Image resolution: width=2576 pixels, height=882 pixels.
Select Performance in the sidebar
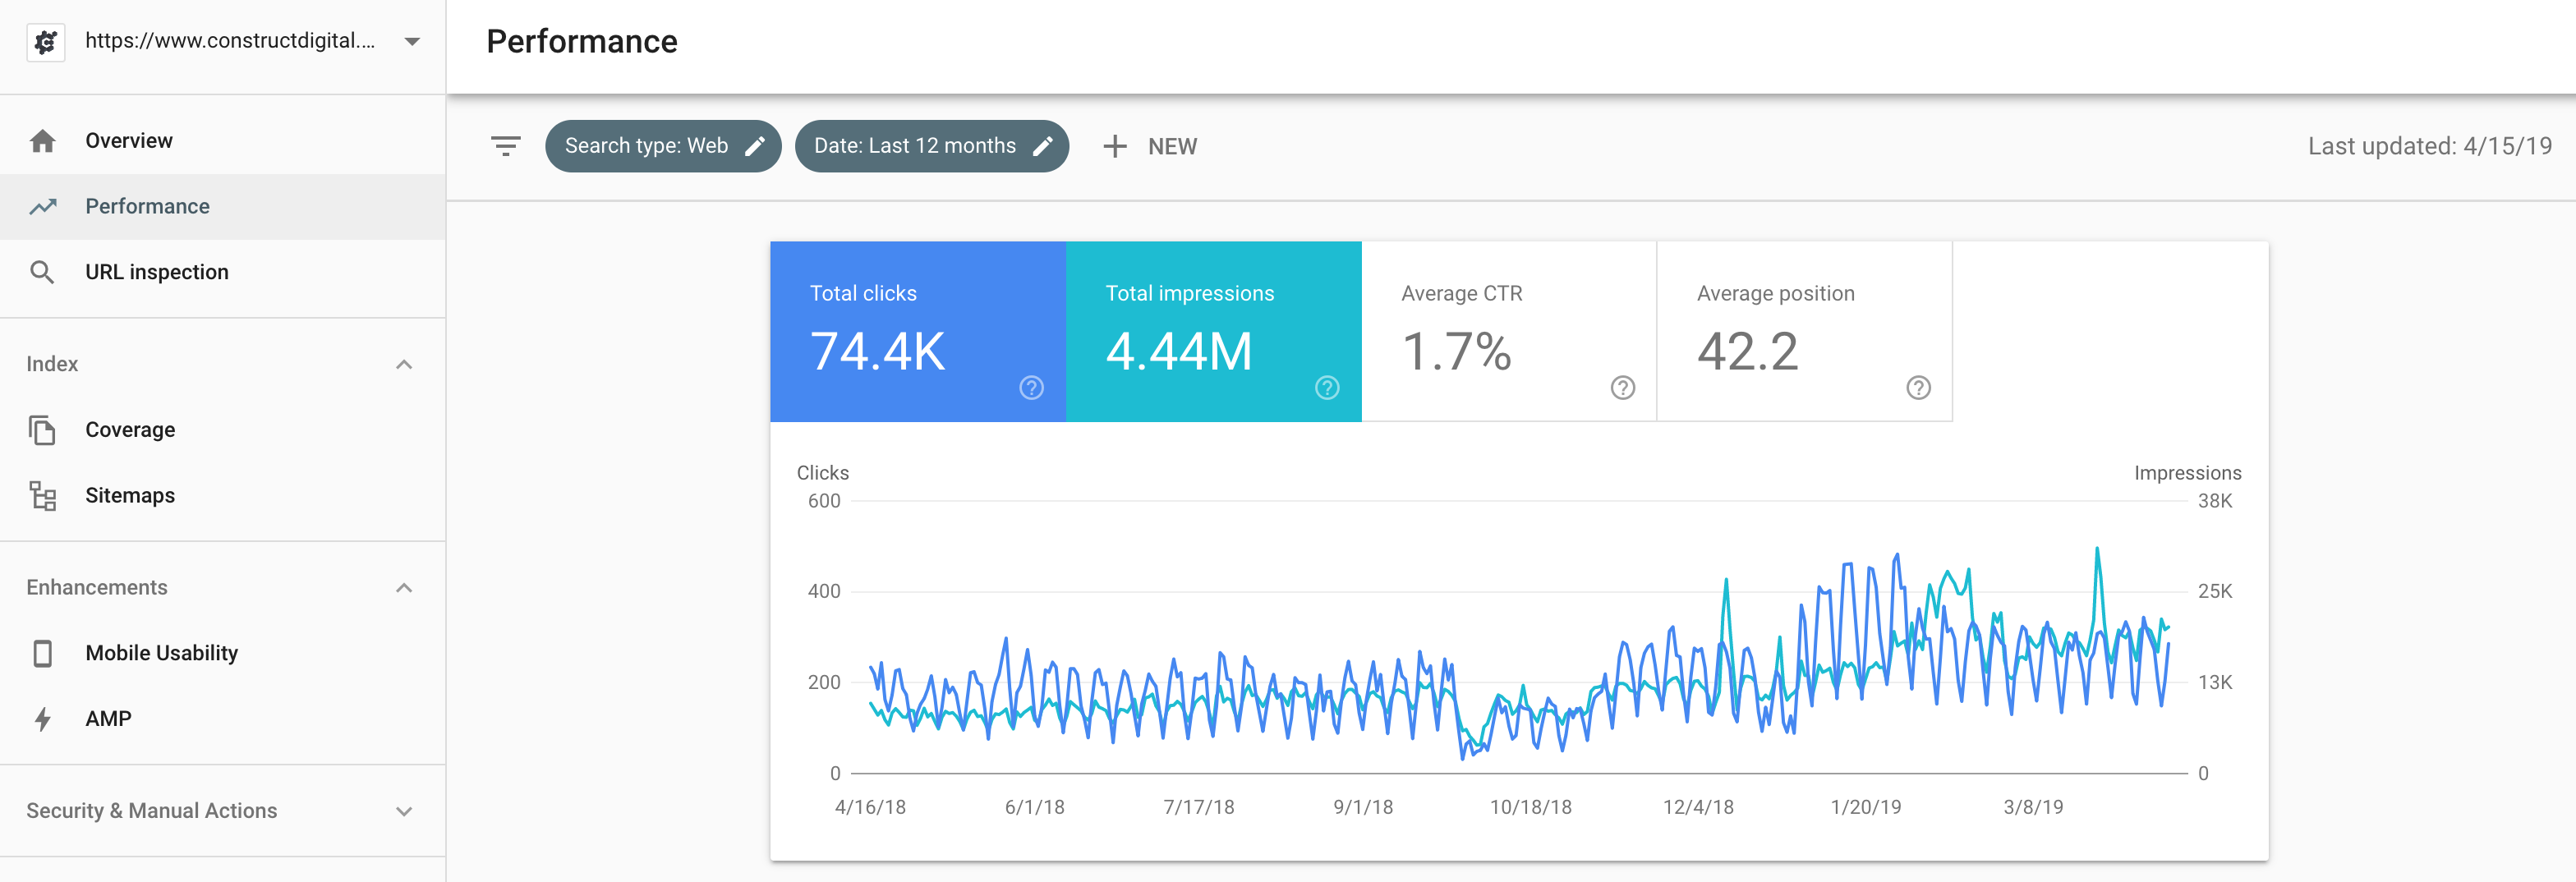tap(147, 207)
